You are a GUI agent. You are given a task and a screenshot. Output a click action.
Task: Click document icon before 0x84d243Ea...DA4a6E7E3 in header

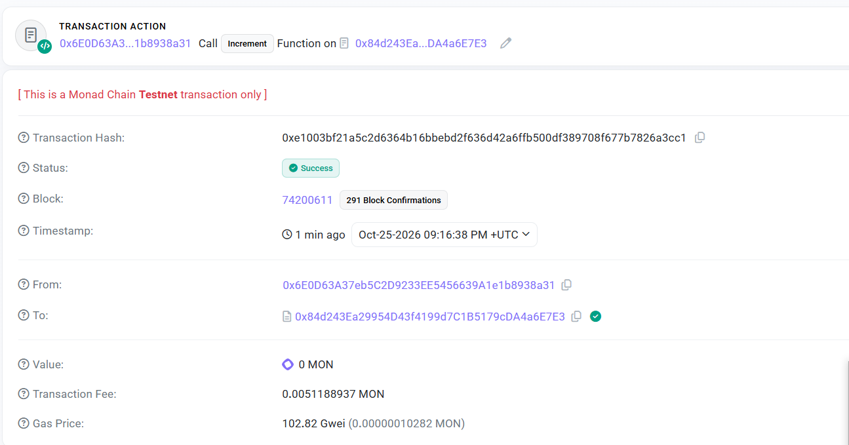(344, 43)
